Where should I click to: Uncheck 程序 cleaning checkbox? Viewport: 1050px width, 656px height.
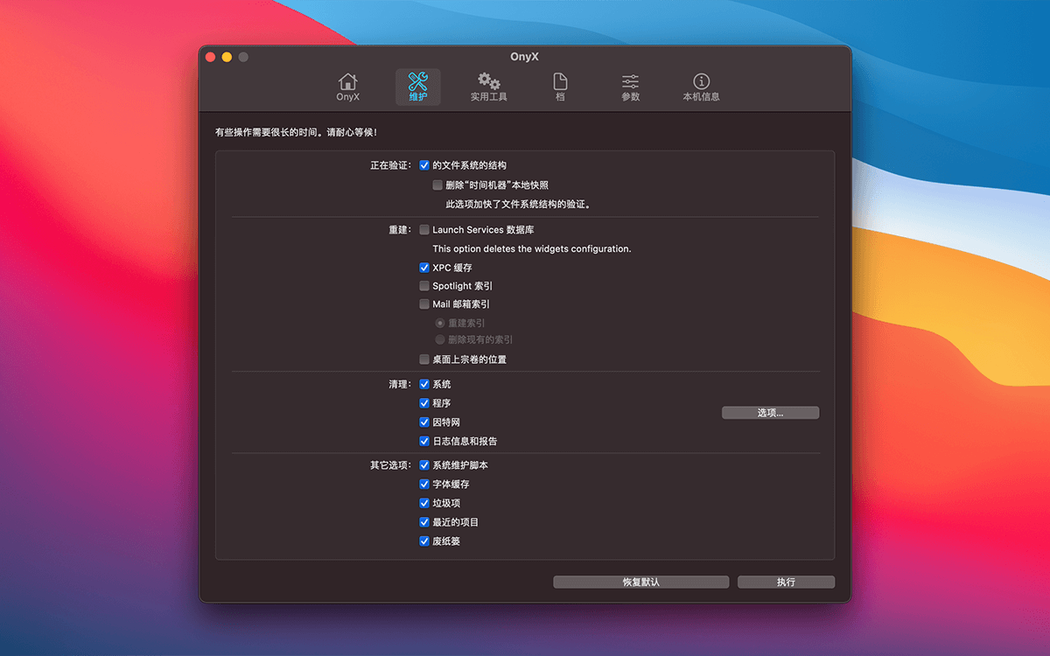tap(424, 403)
